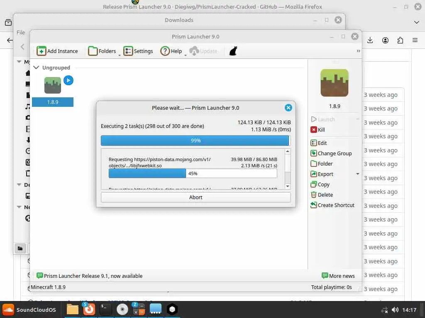Open Firefox extensions icon
Viewport: 425px width, 318px height.
click(400, 40)
